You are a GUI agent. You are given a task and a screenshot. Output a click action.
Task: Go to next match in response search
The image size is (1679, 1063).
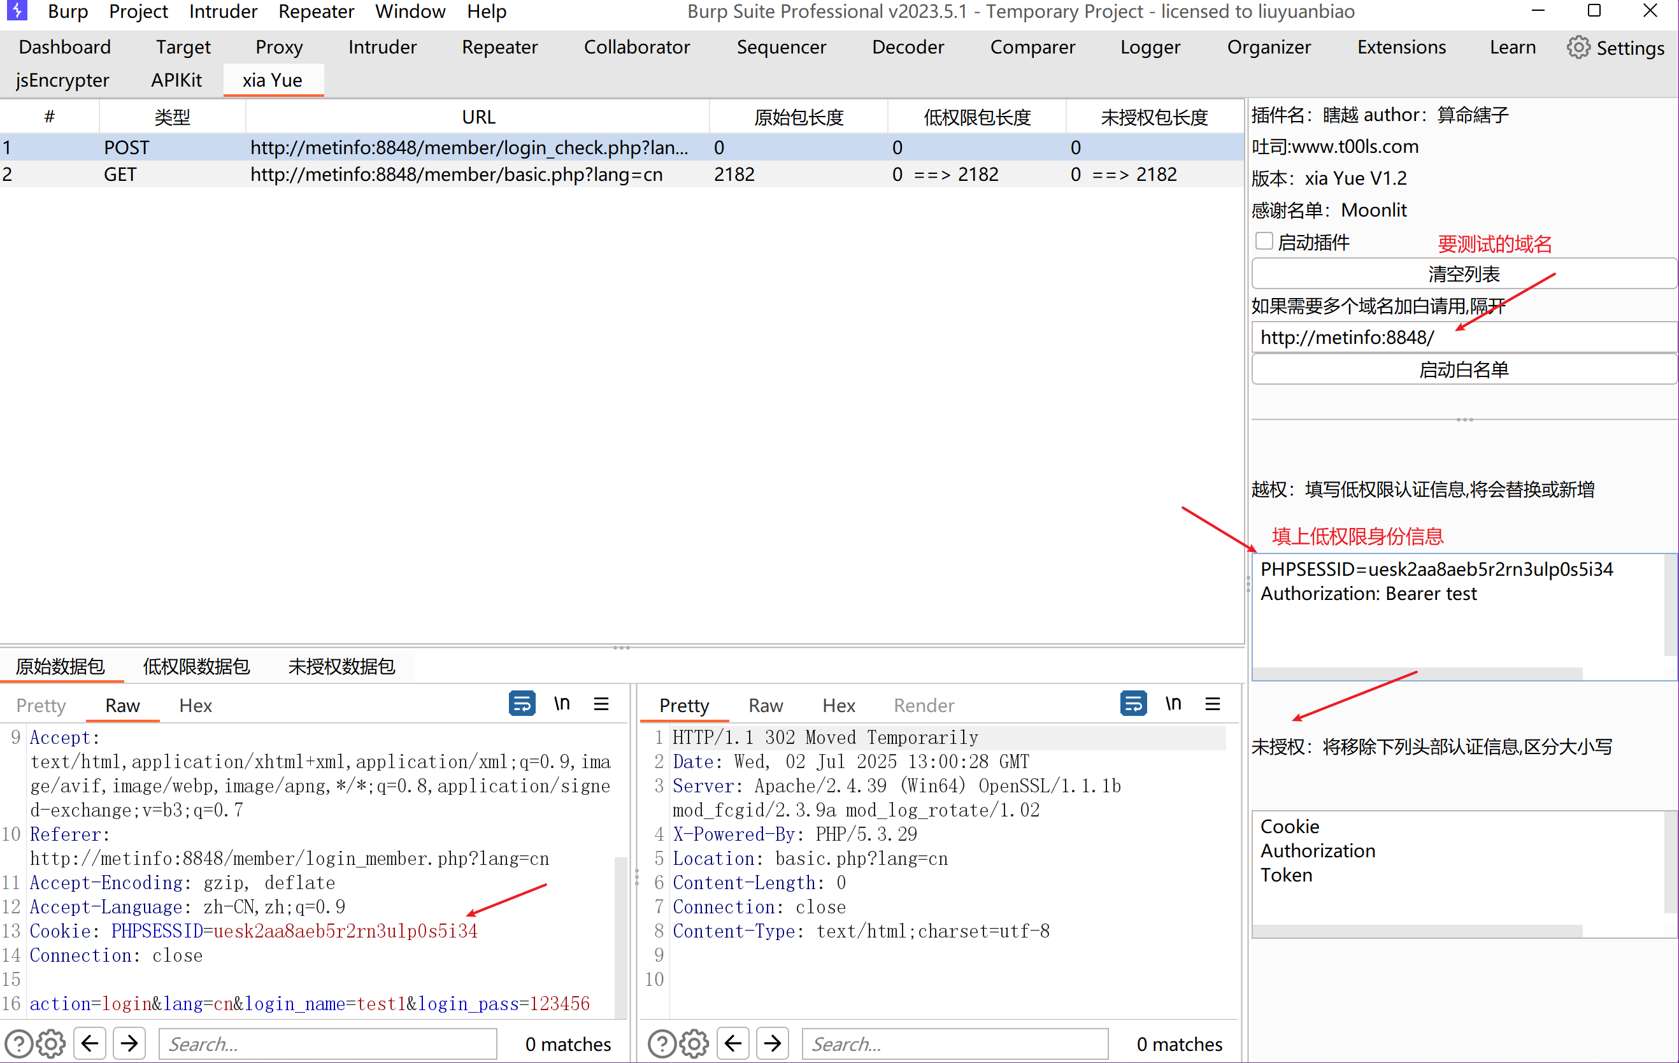(773, 1043)
